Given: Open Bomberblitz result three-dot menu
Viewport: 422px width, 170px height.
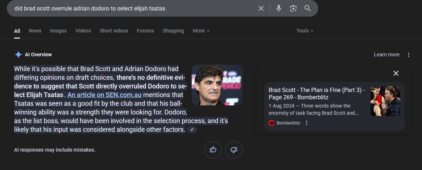Looking at the screenshot, I should 306,123.
